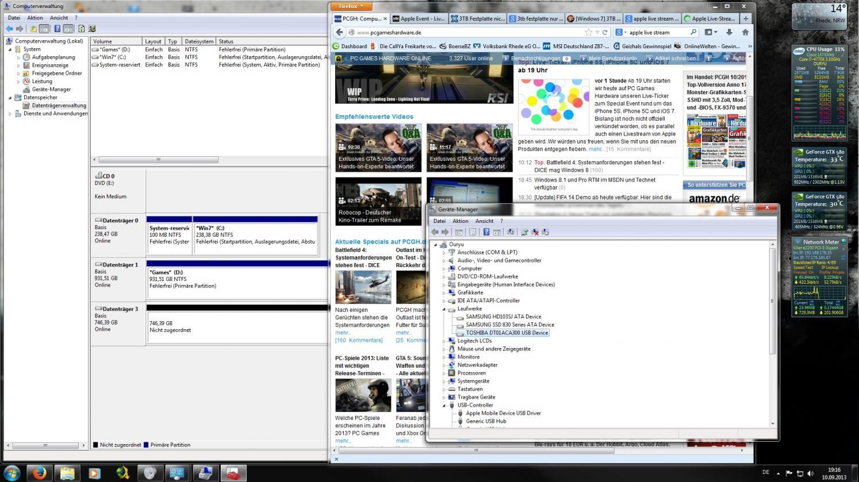Open Windows Explorer from the taskbar
Image resolution: width=859 pixels, height=482 pixels.
coord(67,473)
